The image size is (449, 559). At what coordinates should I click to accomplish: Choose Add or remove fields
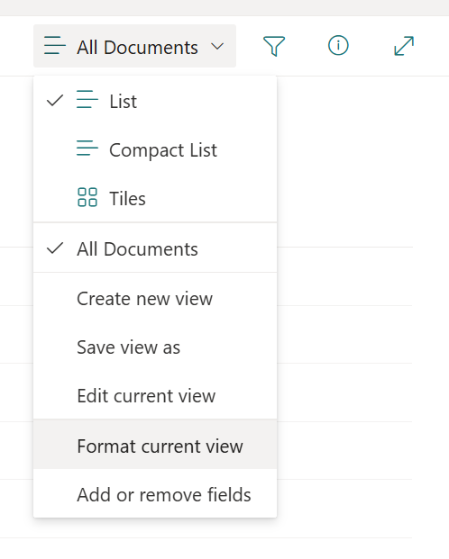tap(155, 494)
